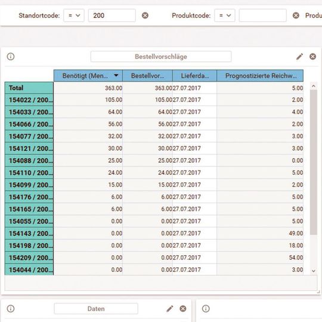Click the 27.07.2017 date cell in Total row
Image resolution: width=322 pixels, height=322 pixels.
(x=194, y=88)
